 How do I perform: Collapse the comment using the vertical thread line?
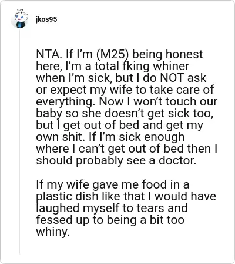19,141
